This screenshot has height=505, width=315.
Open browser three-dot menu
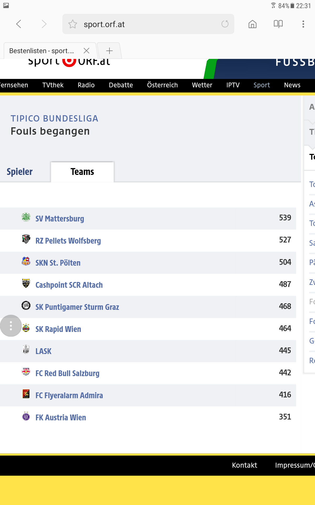303,24
